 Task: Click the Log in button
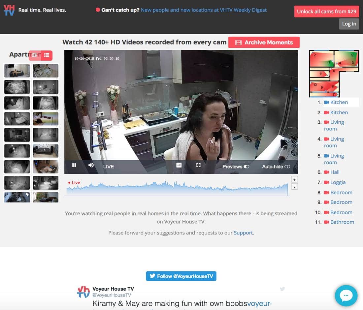pos(349,24)
